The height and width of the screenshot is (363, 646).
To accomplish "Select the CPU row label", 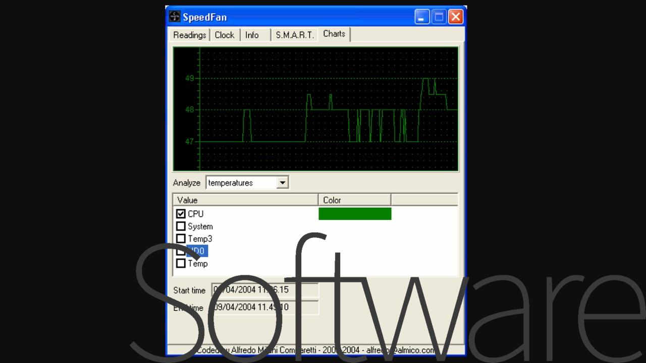I will [196, 214].
